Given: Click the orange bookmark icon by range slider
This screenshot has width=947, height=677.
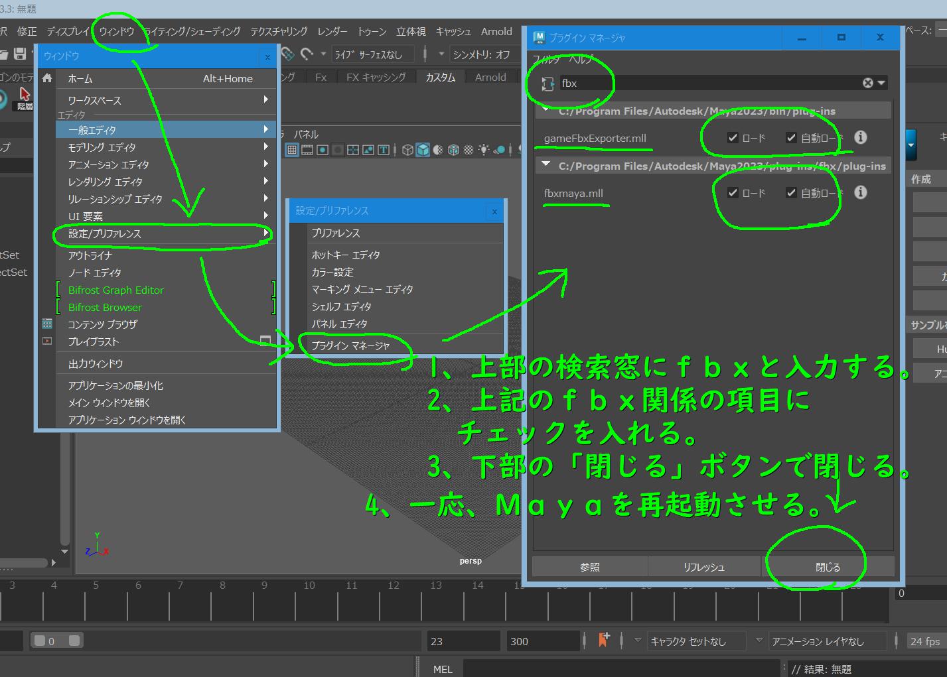Looking at the screenshot, I should [x=603, y=640].
